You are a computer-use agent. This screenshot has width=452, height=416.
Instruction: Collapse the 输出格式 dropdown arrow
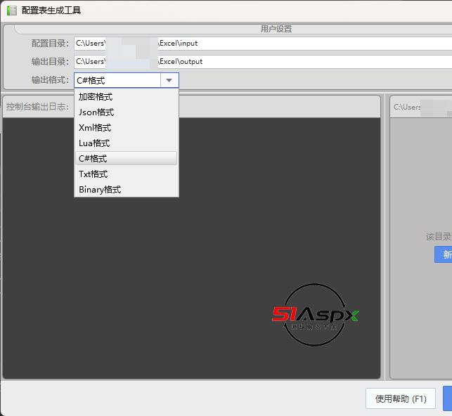coord(169,80)
